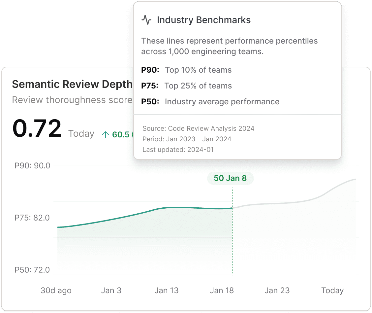The width and height of the screenshot is (372, 313).
Task: Expand the Industry Benchmarks tooltip panel
Action: [x=203, y=20]
